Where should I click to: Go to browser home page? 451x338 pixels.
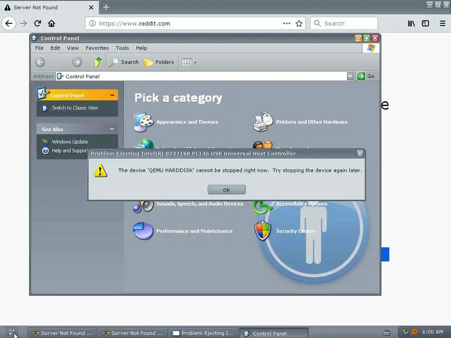point(52,23)
